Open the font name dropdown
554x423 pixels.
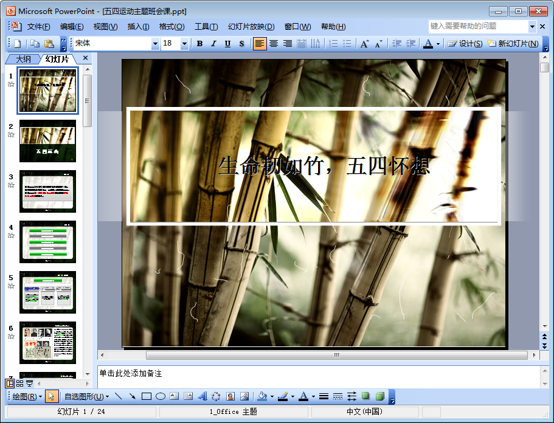(x=155, y=44)
